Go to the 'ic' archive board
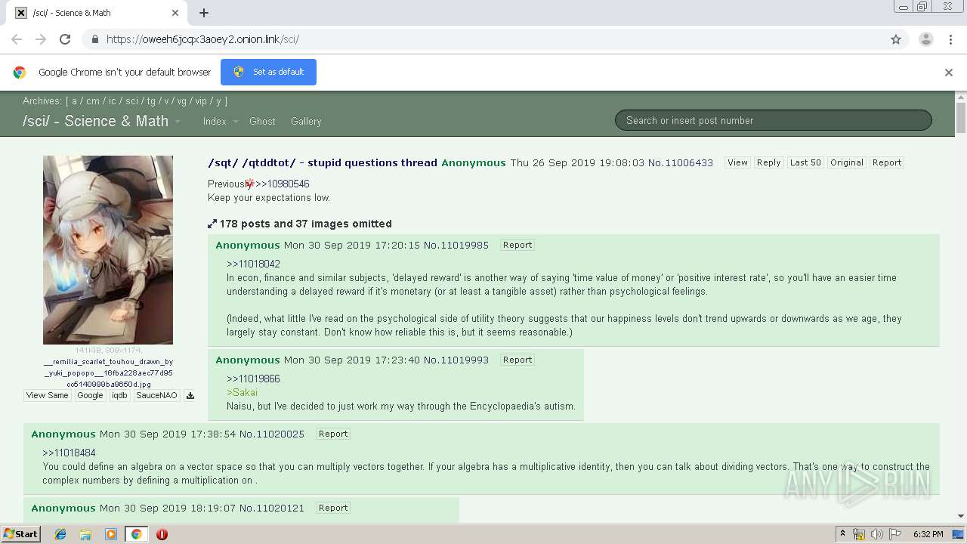 (113, 100)
